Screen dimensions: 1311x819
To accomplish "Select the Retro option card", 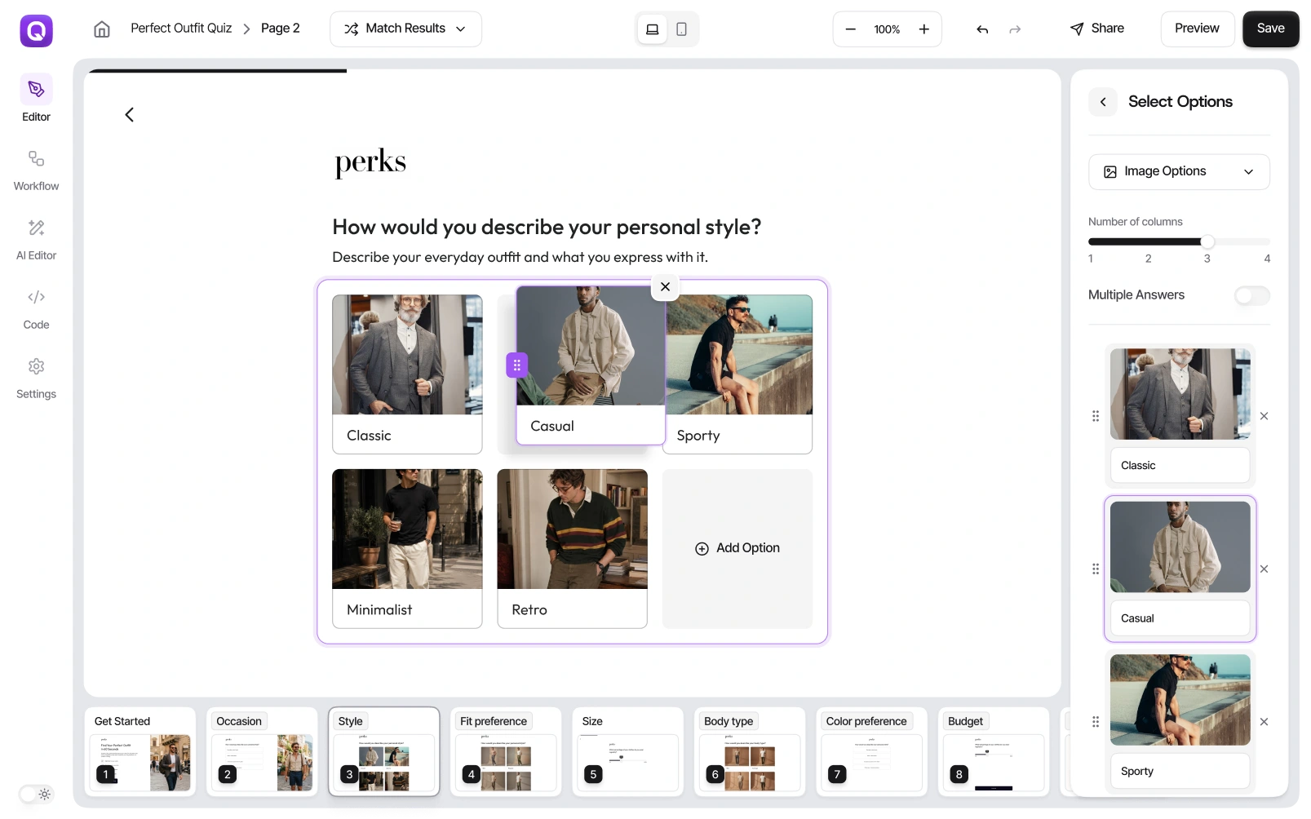I will (x=572, y=548).
